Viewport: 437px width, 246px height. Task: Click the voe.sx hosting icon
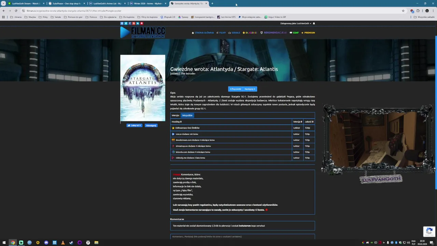(x=173, y=134)
